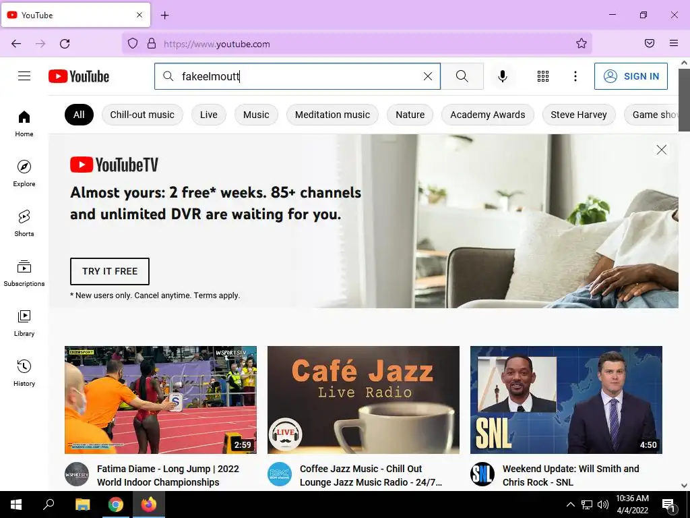Clear the search text with the X
The image size is (690, 518).
pos(428,76)
